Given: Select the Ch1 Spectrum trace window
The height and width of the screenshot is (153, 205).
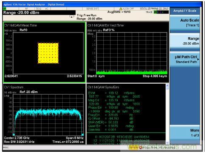Looking at the screenshot, I should [x=44, y=114].
